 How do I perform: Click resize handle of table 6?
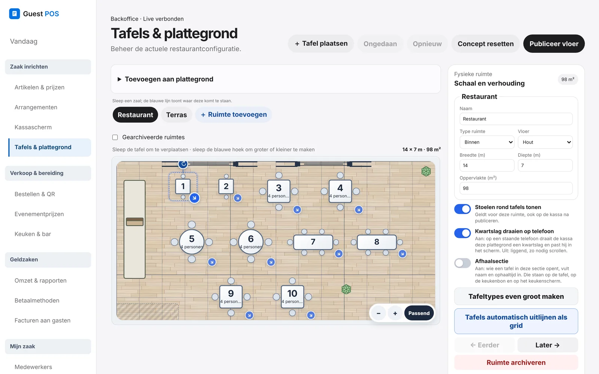click(271, 262)
